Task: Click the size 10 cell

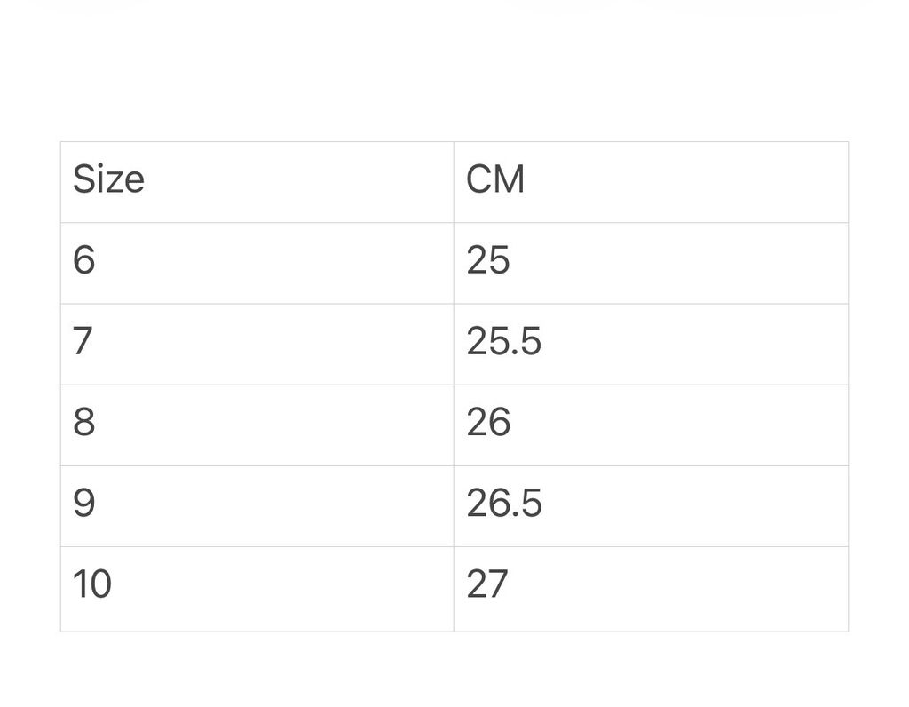Action: coord(257,588)
